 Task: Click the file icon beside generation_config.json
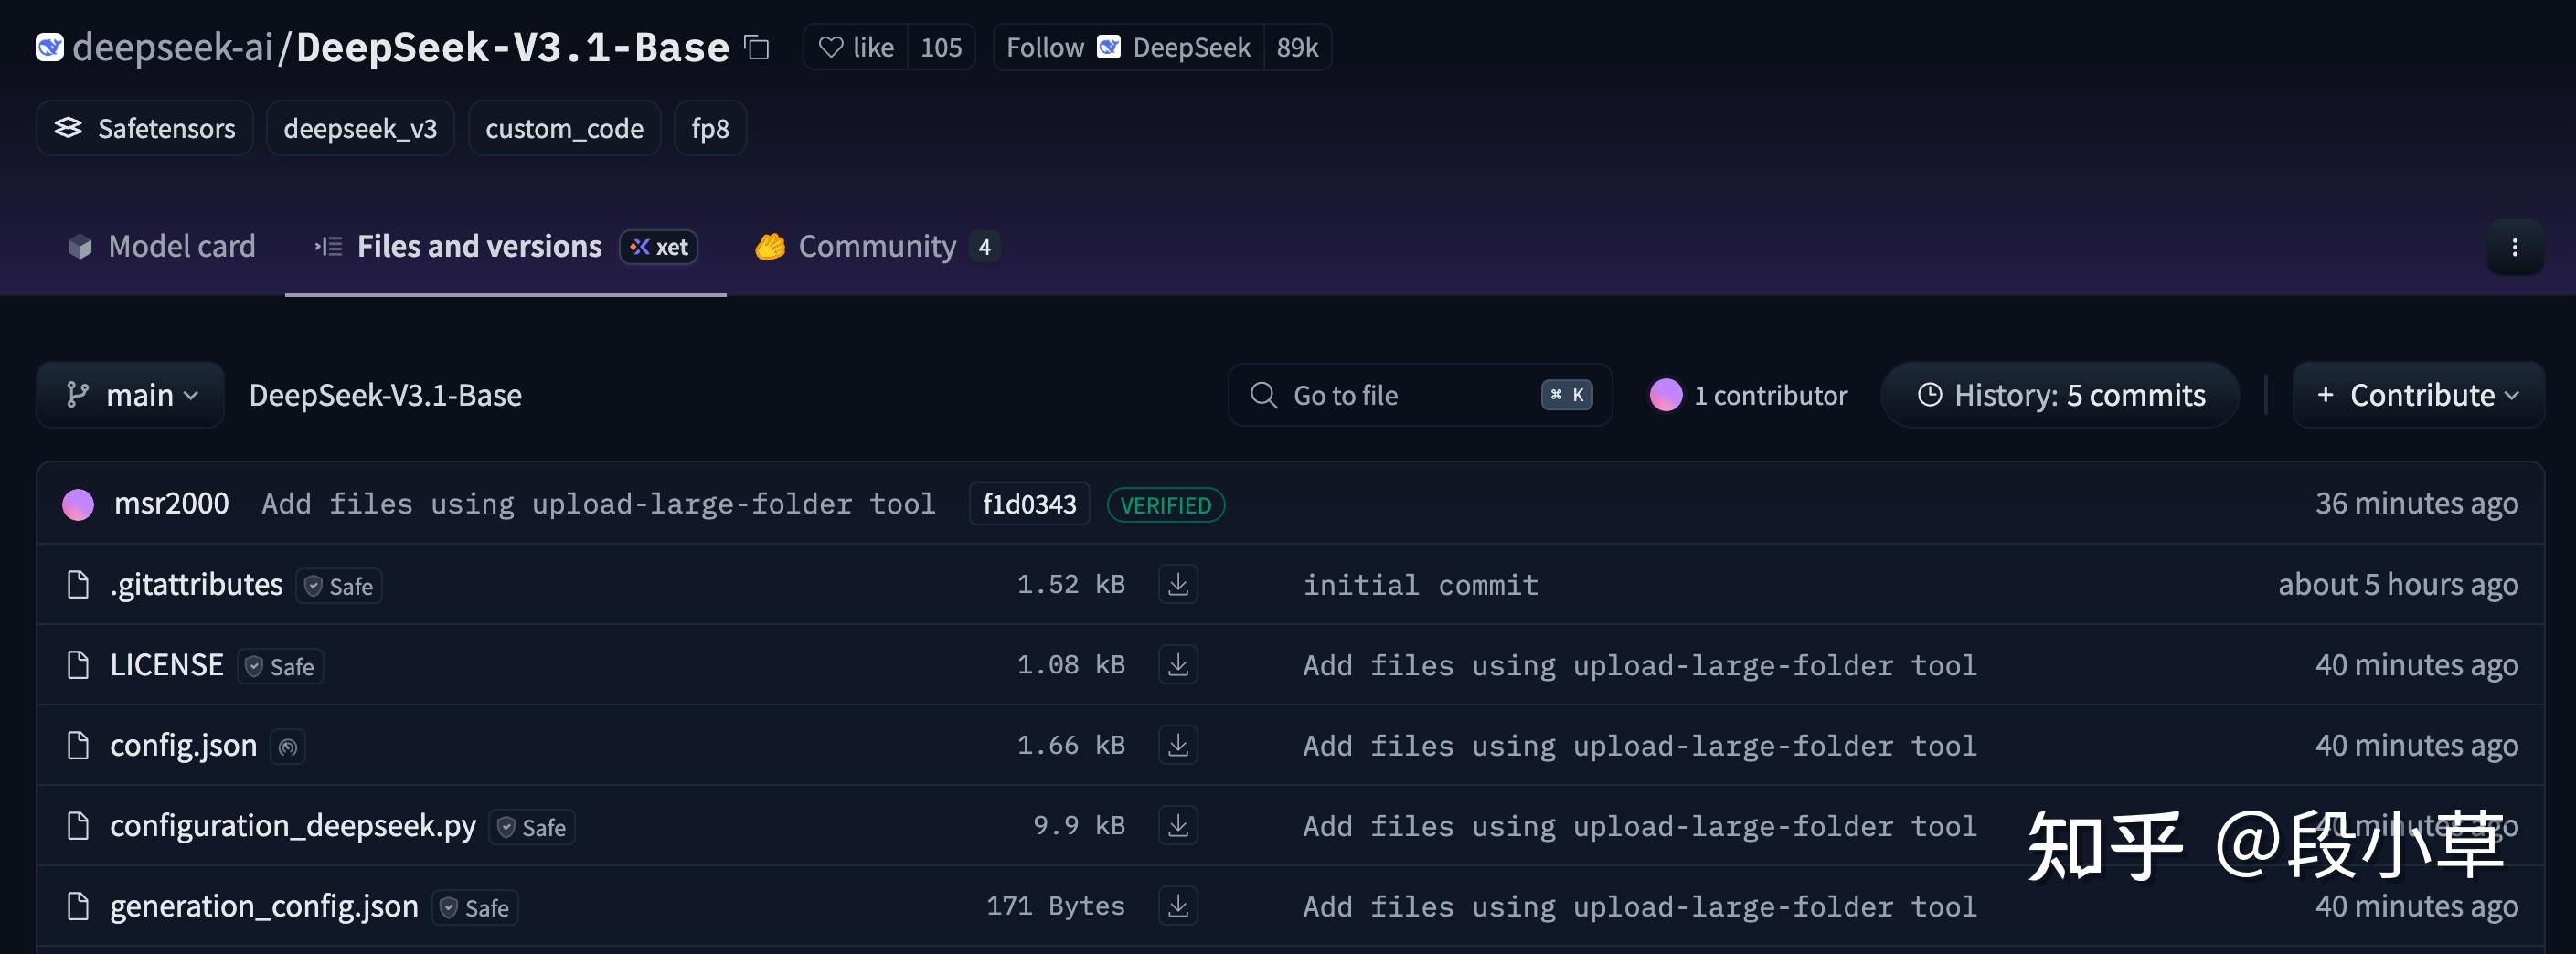click(78, 906)
